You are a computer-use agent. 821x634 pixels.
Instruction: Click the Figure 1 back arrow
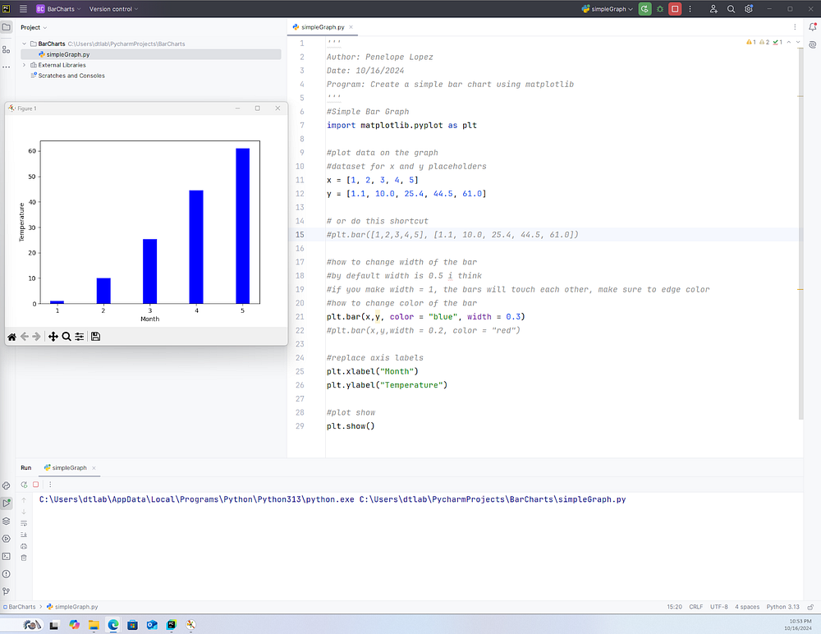(x=25, y=337)
